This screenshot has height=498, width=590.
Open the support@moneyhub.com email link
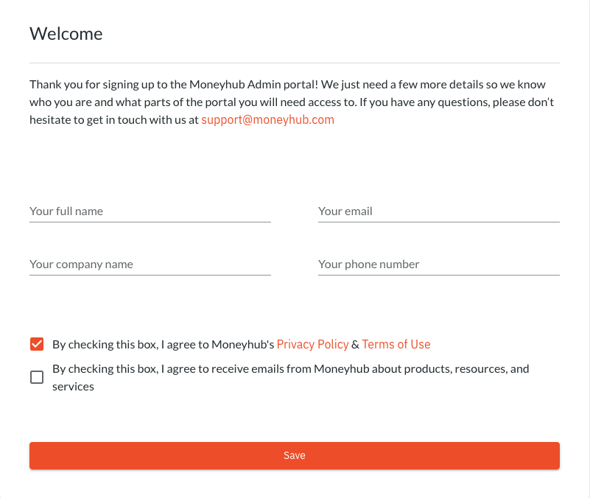267,119
